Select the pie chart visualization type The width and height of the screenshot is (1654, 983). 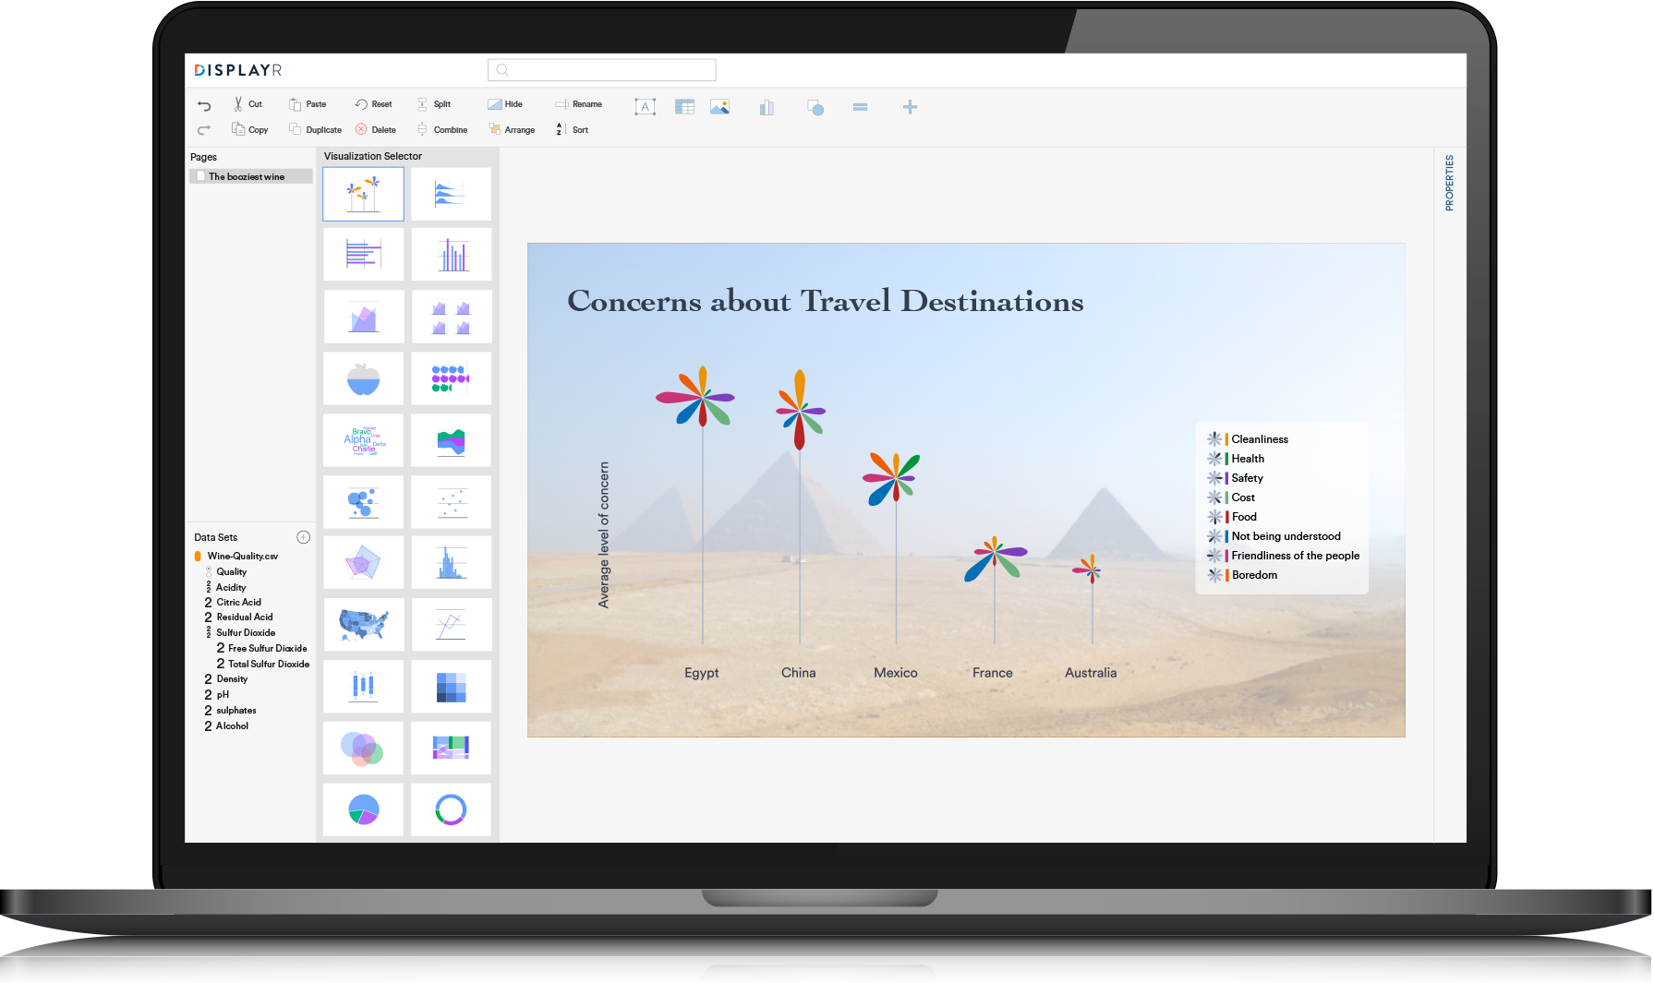point(363,809)
